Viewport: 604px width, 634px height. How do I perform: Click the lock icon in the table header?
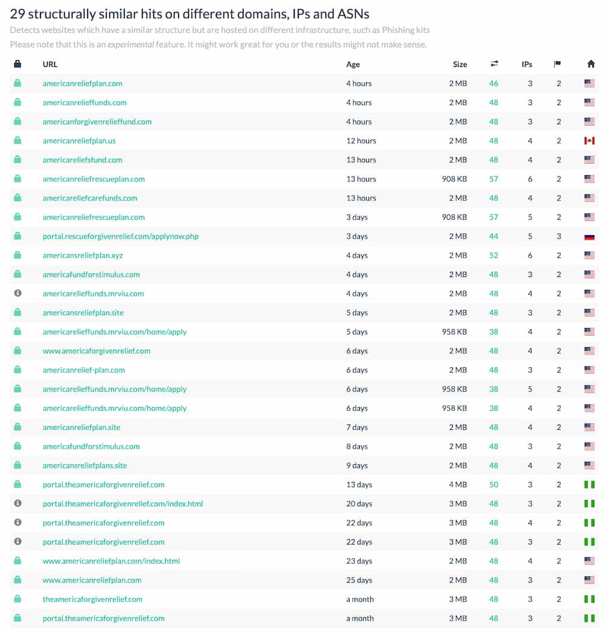click(x=18, y=62)
